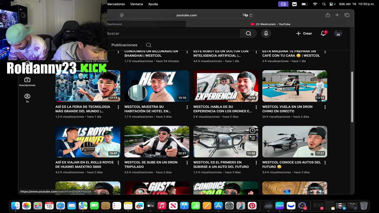379x213 pixels.
Task: Select the Westconsin - YouTube tab
Action: 270,24
